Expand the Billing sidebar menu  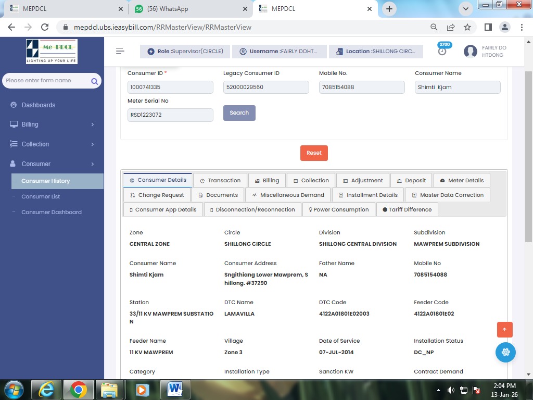[x=52, y=124]
